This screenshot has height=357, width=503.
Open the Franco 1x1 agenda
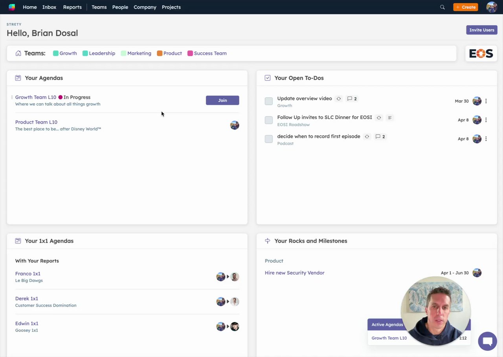[x=28, y=274]
